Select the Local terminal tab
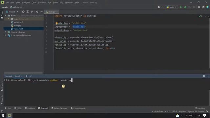 pos(17,76)
